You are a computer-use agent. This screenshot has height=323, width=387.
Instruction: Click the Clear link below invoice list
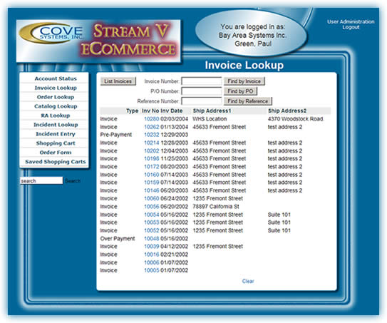pos(248,281)
